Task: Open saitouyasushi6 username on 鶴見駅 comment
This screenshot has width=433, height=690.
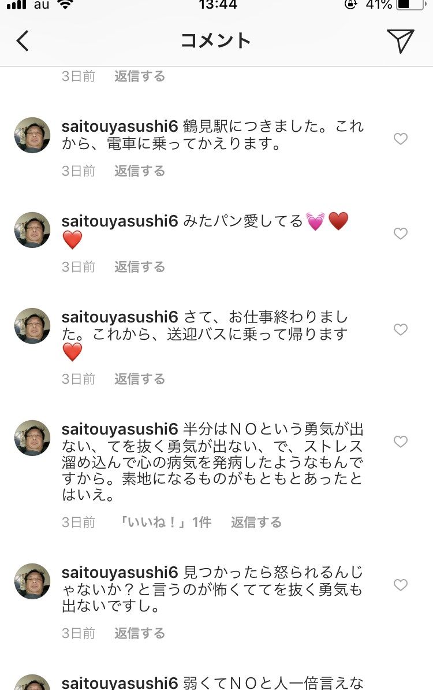Action: coord(120,125)
